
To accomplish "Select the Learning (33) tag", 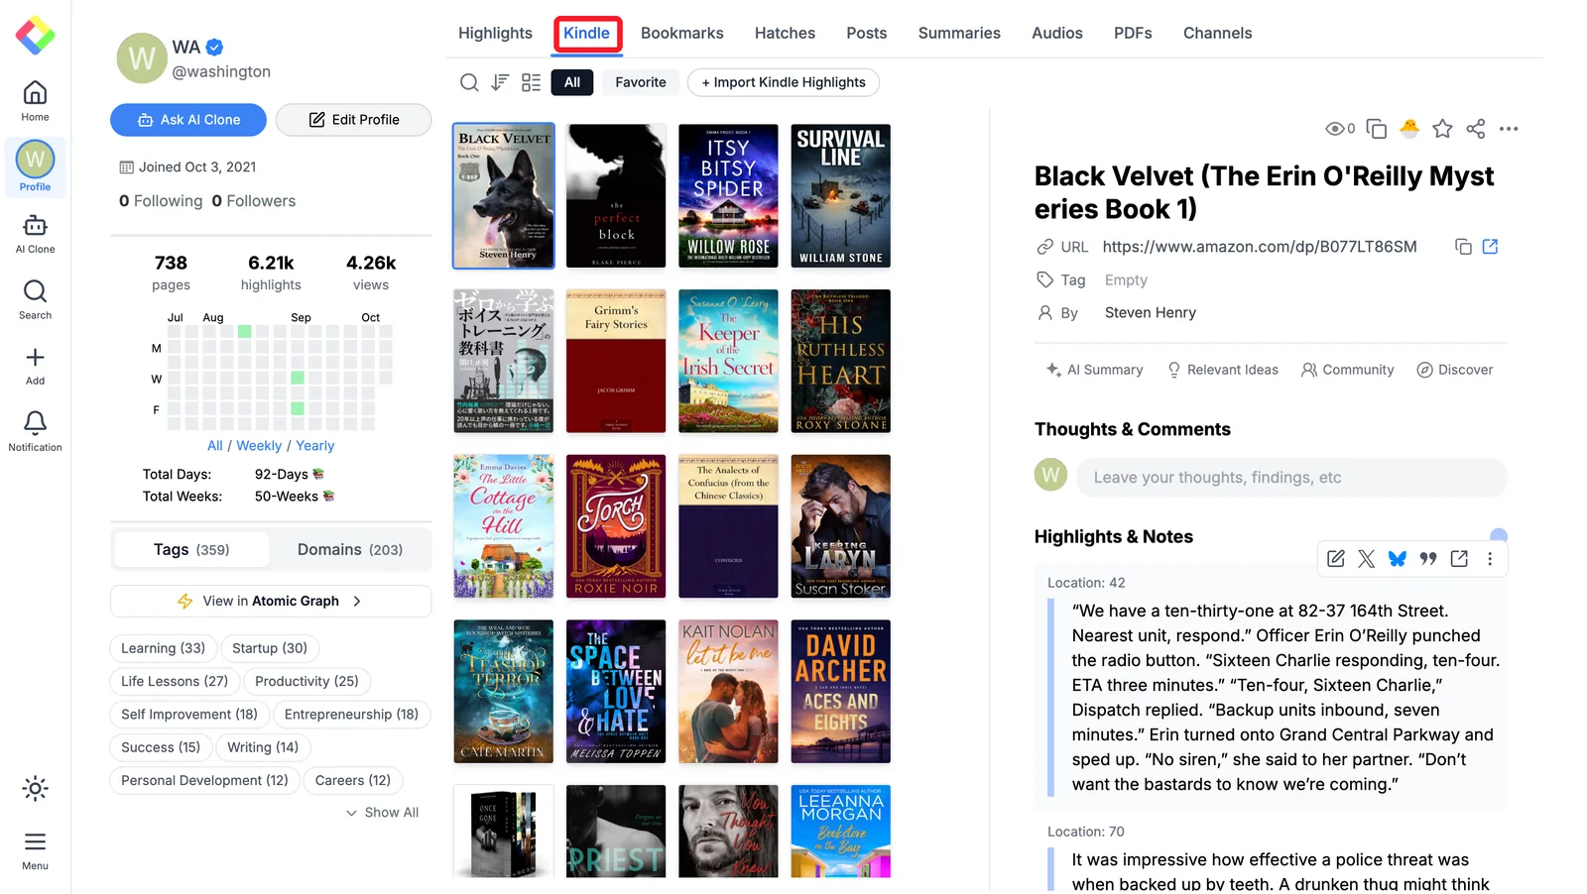I will click(164, 648).
